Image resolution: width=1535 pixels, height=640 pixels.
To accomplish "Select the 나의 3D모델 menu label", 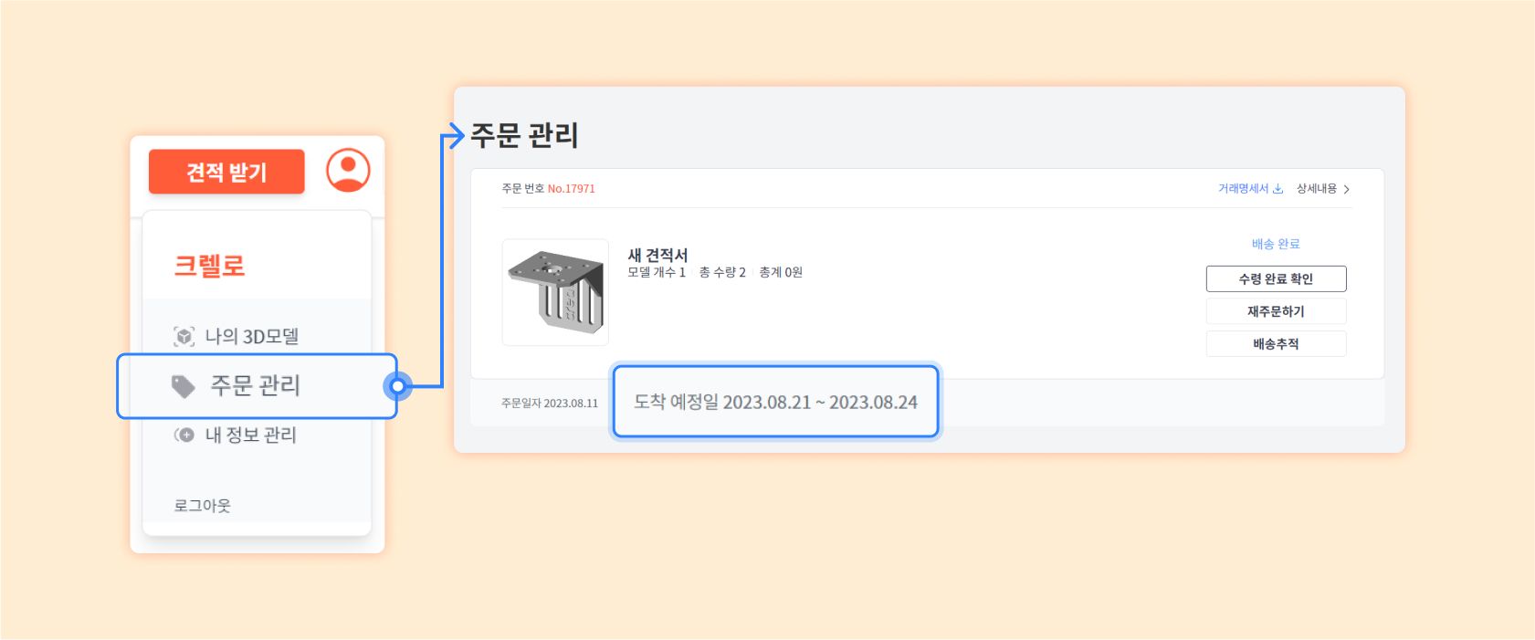I will (252, 336).
